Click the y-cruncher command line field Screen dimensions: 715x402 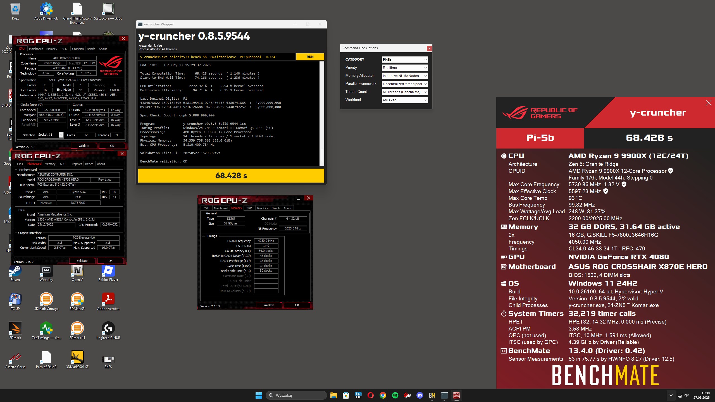pos(217,57)
